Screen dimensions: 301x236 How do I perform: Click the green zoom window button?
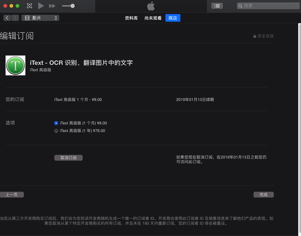coord(17,6)
